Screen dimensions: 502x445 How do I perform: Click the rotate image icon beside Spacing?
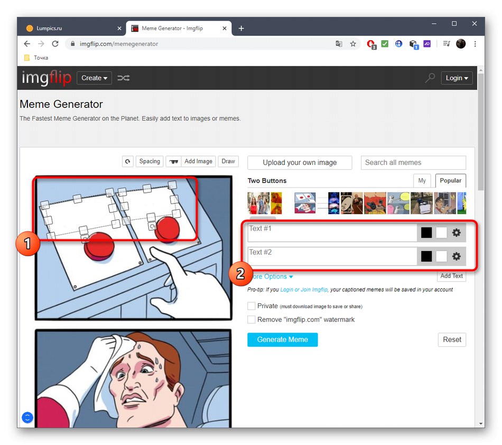(x=128, y=161)
